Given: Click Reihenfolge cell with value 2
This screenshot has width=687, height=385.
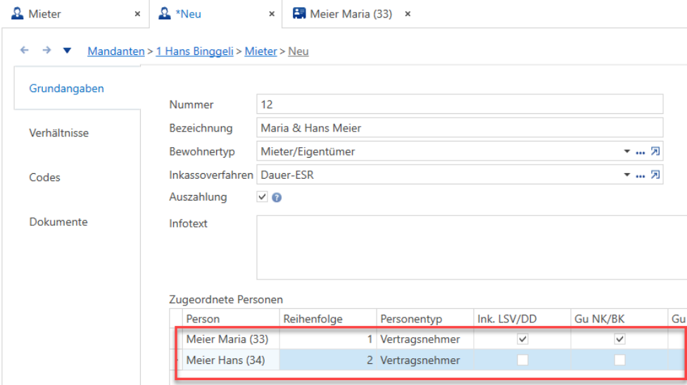Looking at the screenshot, I should (x=328, y=360).
